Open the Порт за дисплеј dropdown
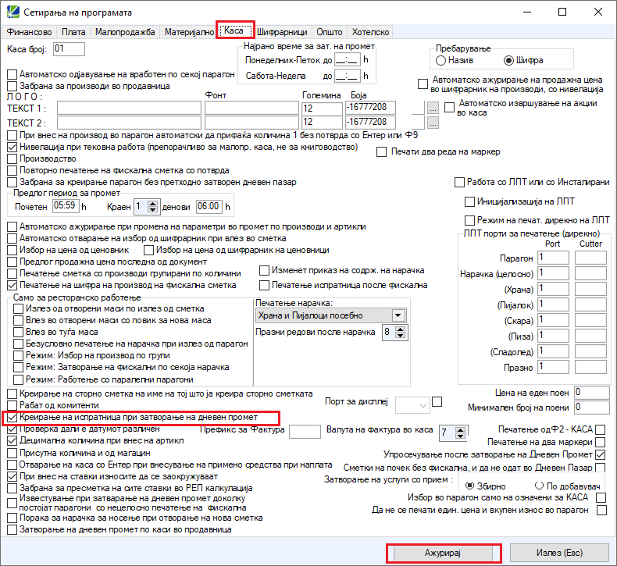 [x=412, y=405]
